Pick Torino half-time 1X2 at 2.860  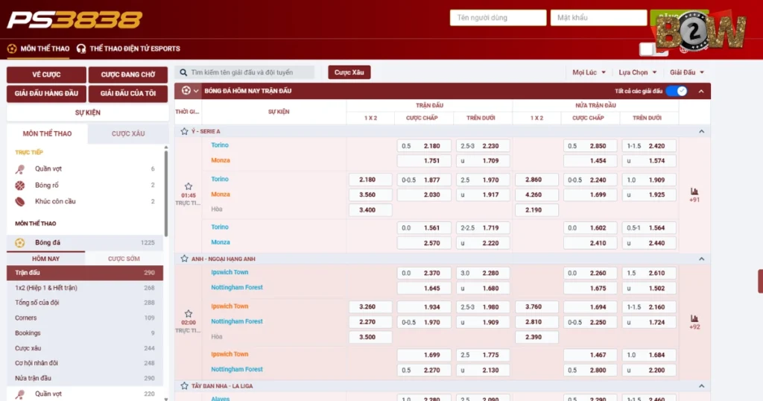536,180
